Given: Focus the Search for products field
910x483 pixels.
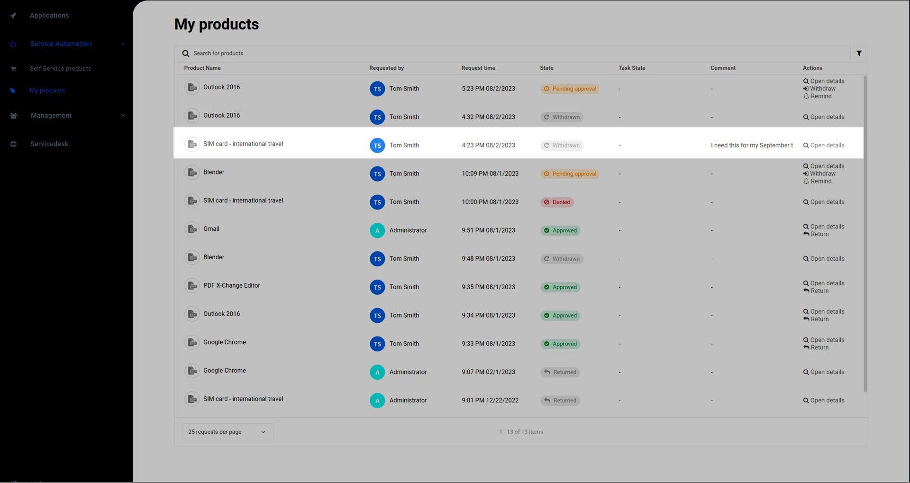Looking at the screenshot, I should coord(517,54).
